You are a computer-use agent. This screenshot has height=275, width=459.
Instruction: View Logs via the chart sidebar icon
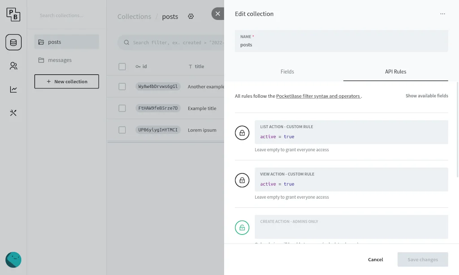[x=13, y=89]
